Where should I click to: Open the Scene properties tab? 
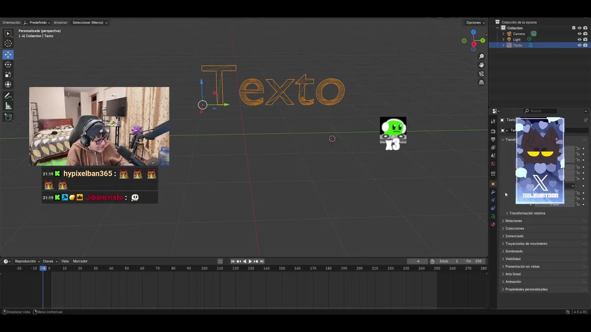tap(493, 156)
